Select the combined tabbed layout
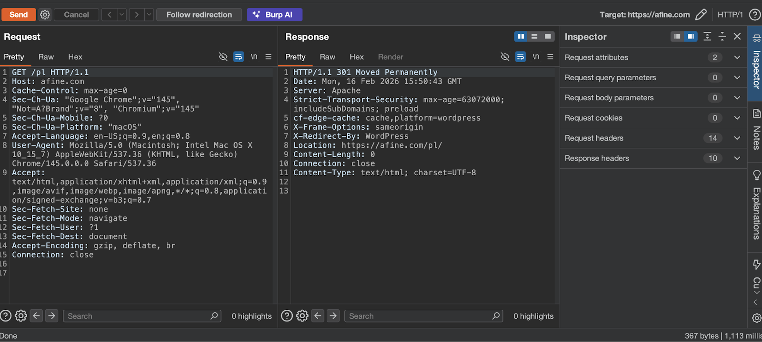Viewport: 762px width, 342px height. coord(548,37)
